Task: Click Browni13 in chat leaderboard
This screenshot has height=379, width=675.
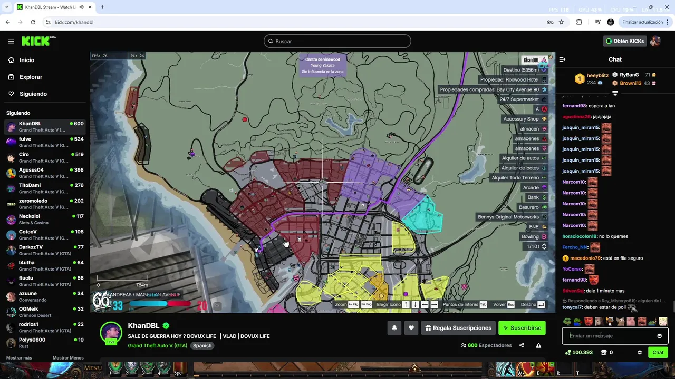Action: (630, 83)
